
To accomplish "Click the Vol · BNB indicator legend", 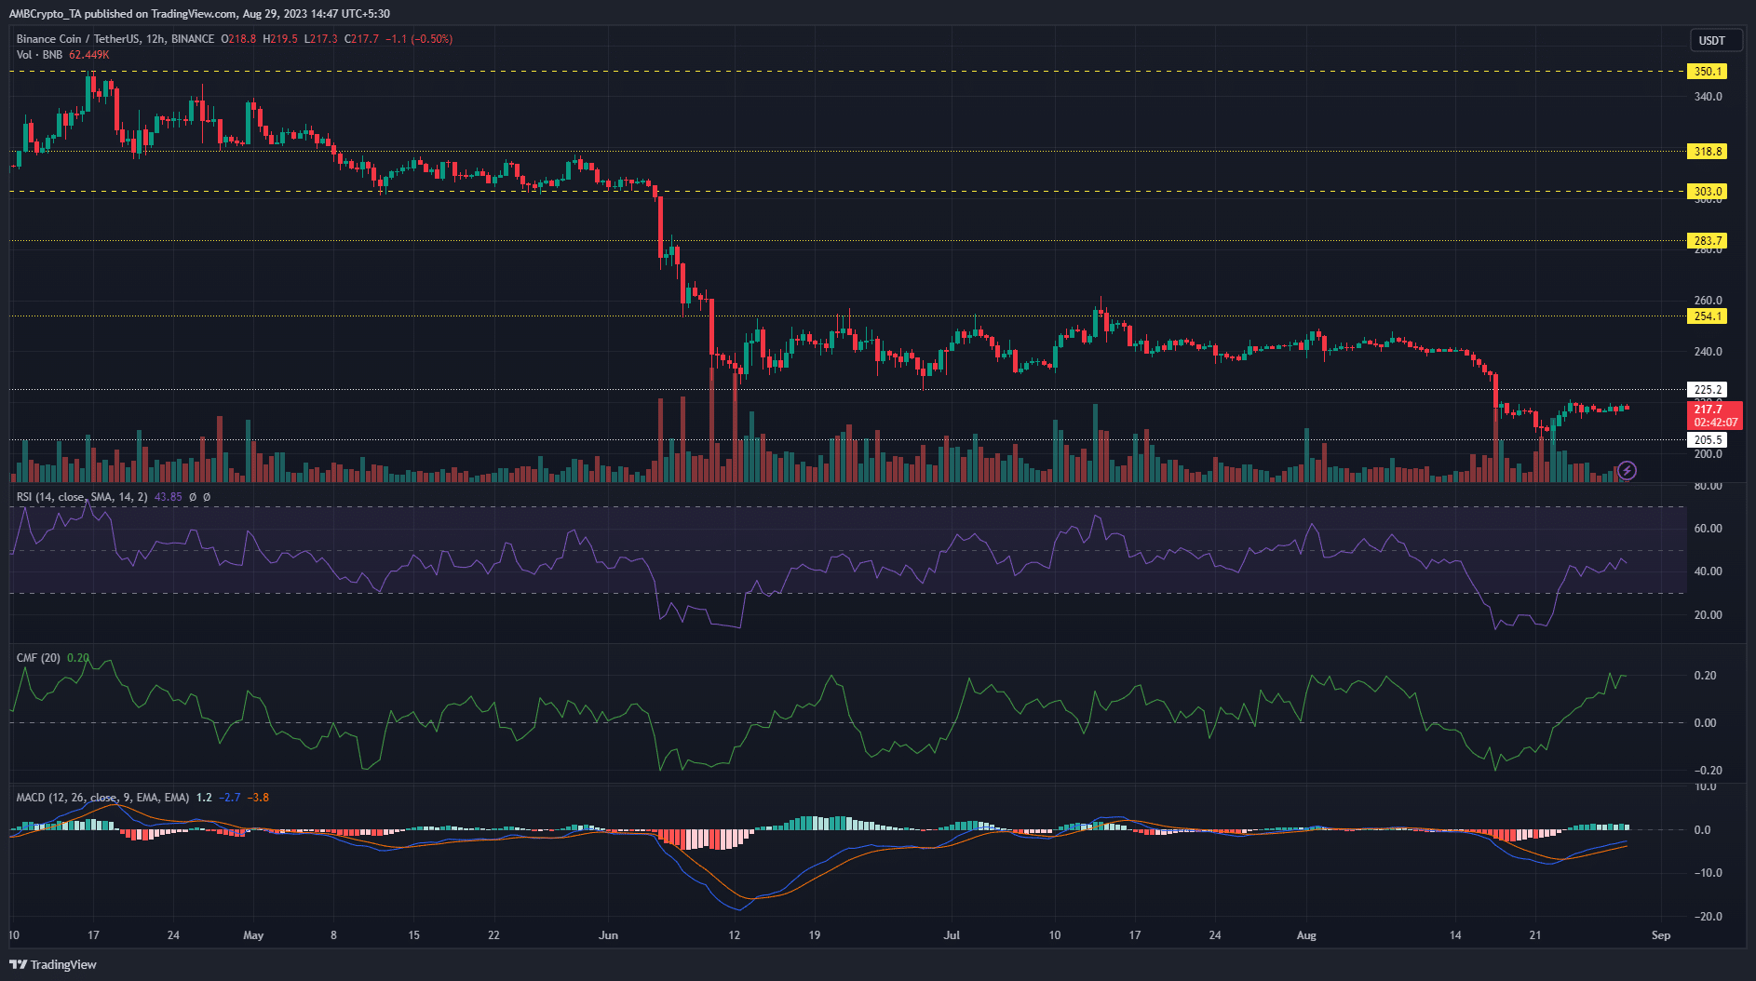I will (39, 55).
